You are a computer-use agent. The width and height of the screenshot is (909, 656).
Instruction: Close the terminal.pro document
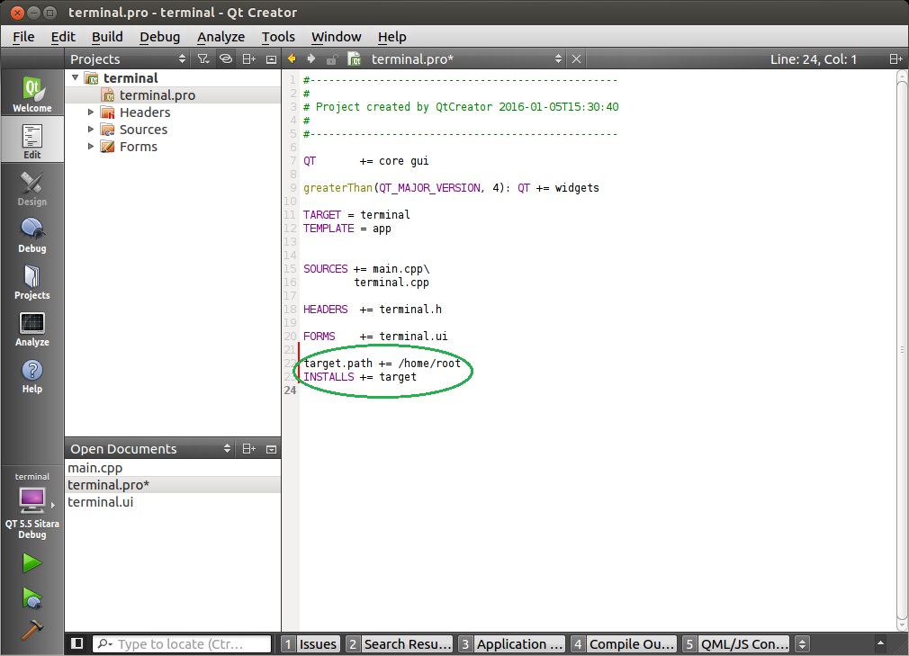[x=576, y=59]
